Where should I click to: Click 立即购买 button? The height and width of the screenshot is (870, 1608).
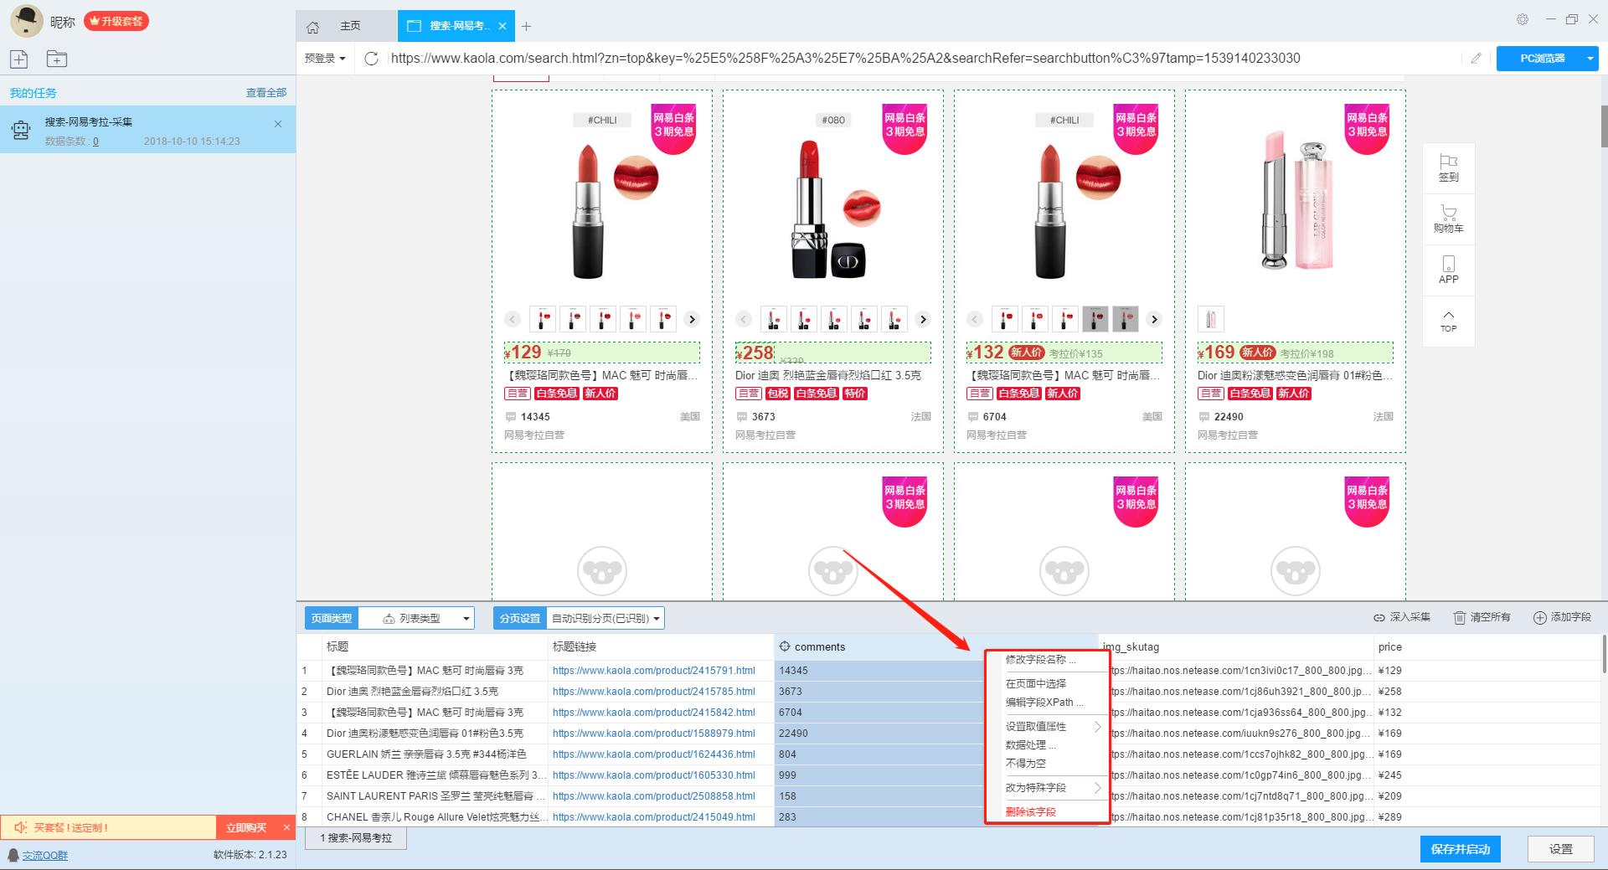tap(246, 827)
